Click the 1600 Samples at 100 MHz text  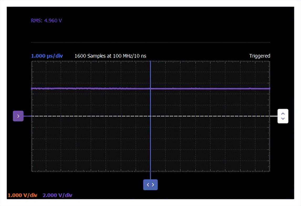coord(110,56)
